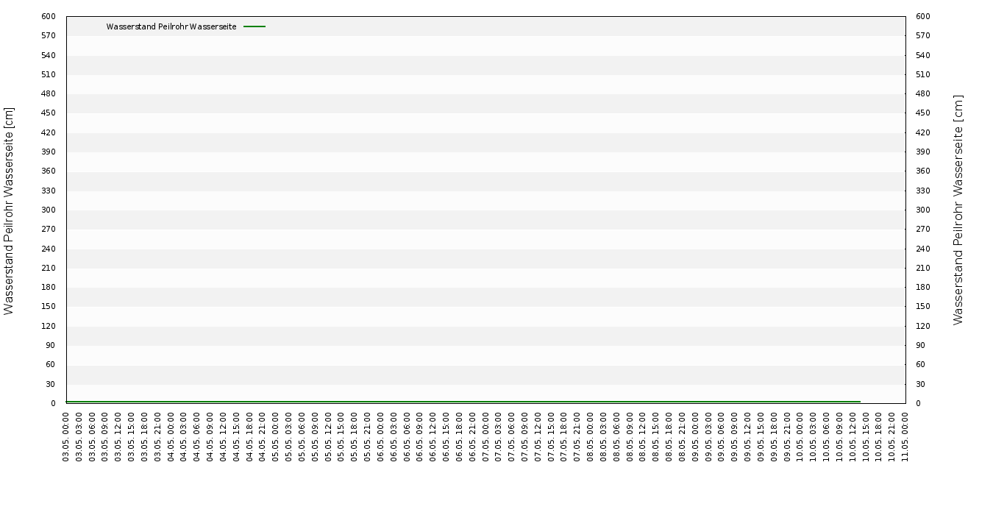Image resolution: width=993 pixels, height=515 pixels.
Task: Click time label 10.05. 00:00
Action: pyautogui.click(x=800, y=437)
